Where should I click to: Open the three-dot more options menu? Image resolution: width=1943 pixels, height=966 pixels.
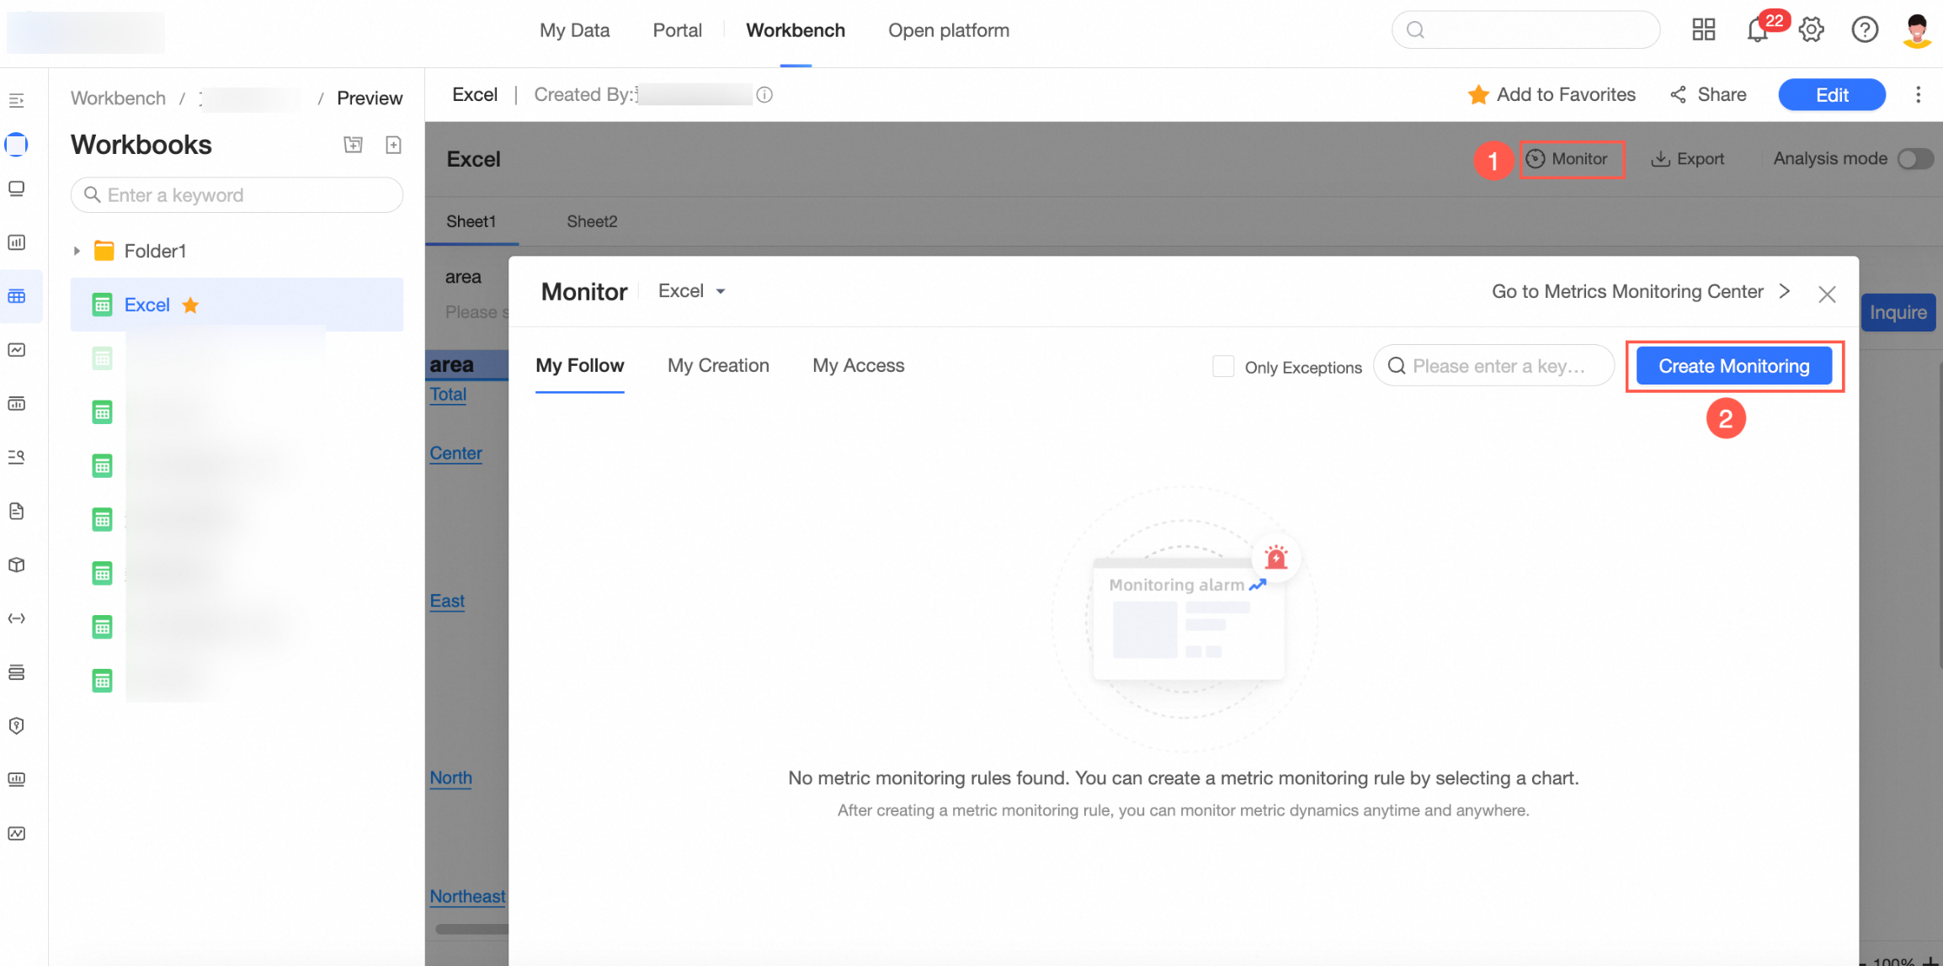[x=1918, y=94]
